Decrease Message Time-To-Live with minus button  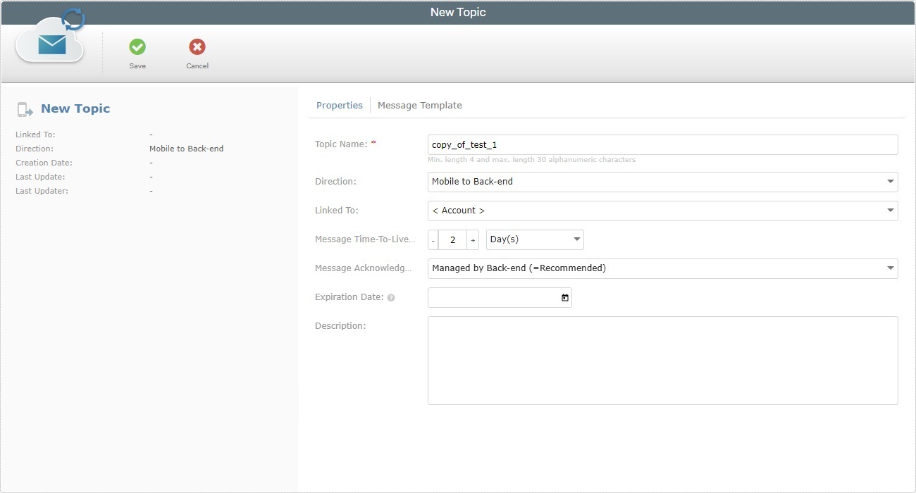click(433, 239)
